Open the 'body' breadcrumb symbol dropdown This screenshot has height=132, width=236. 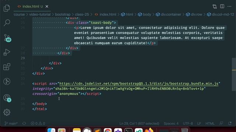tap(144, 15)
